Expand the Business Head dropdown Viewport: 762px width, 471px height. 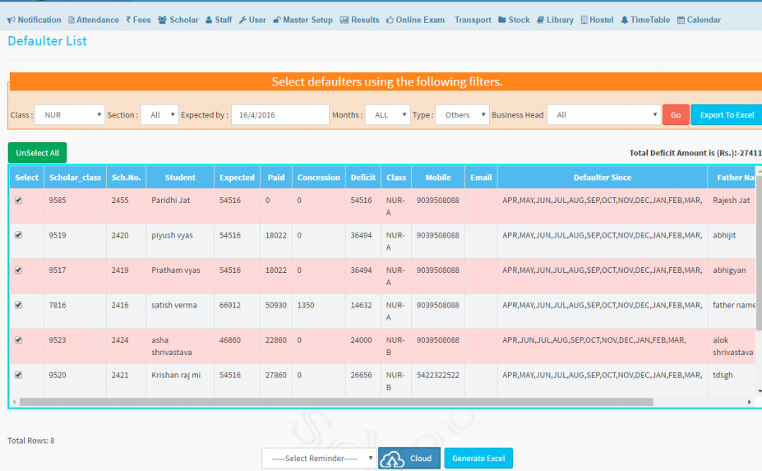pyautogui.click(x=603, y=115)
